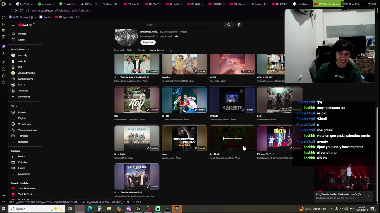The height and width of the screenshot is (213, 380).
Task: Open YouTube Studio link
Action: point(26,194)
